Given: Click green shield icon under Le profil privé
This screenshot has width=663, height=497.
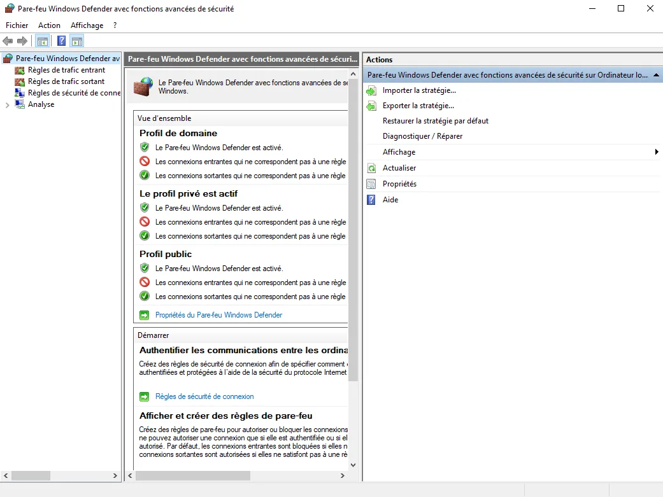Looking at the screenshot, I should pyautogui.click(x=145, y=207).
